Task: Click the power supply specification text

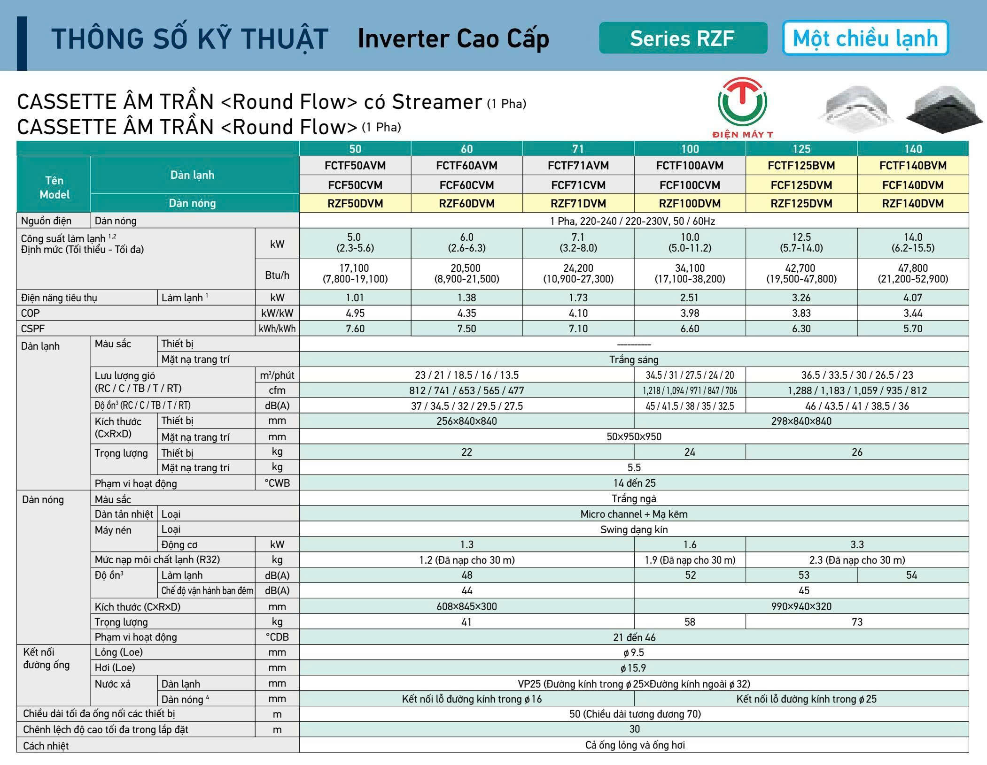Action: [633, 221]
